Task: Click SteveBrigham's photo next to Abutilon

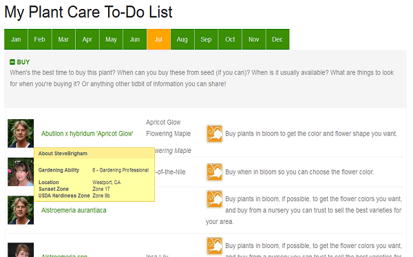Action: tap(21, 134)
